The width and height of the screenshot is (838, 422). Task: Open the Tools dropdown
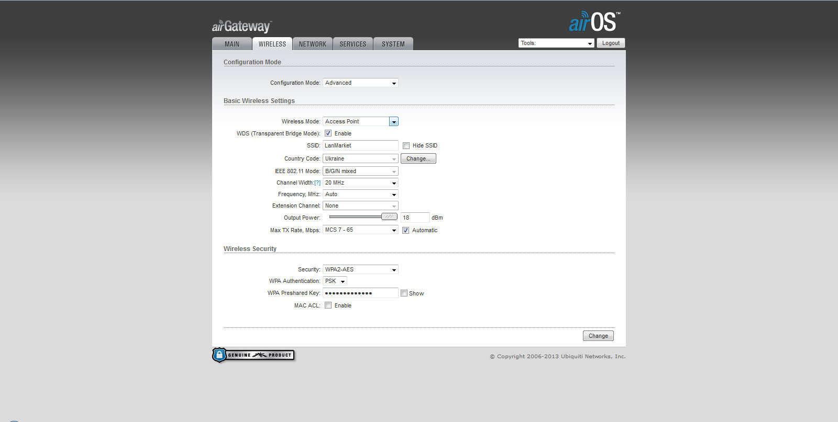[x=556, y=43]
